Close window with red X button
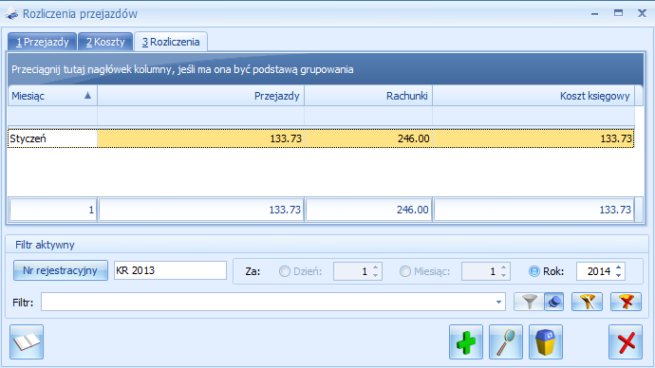 (626, 341)
